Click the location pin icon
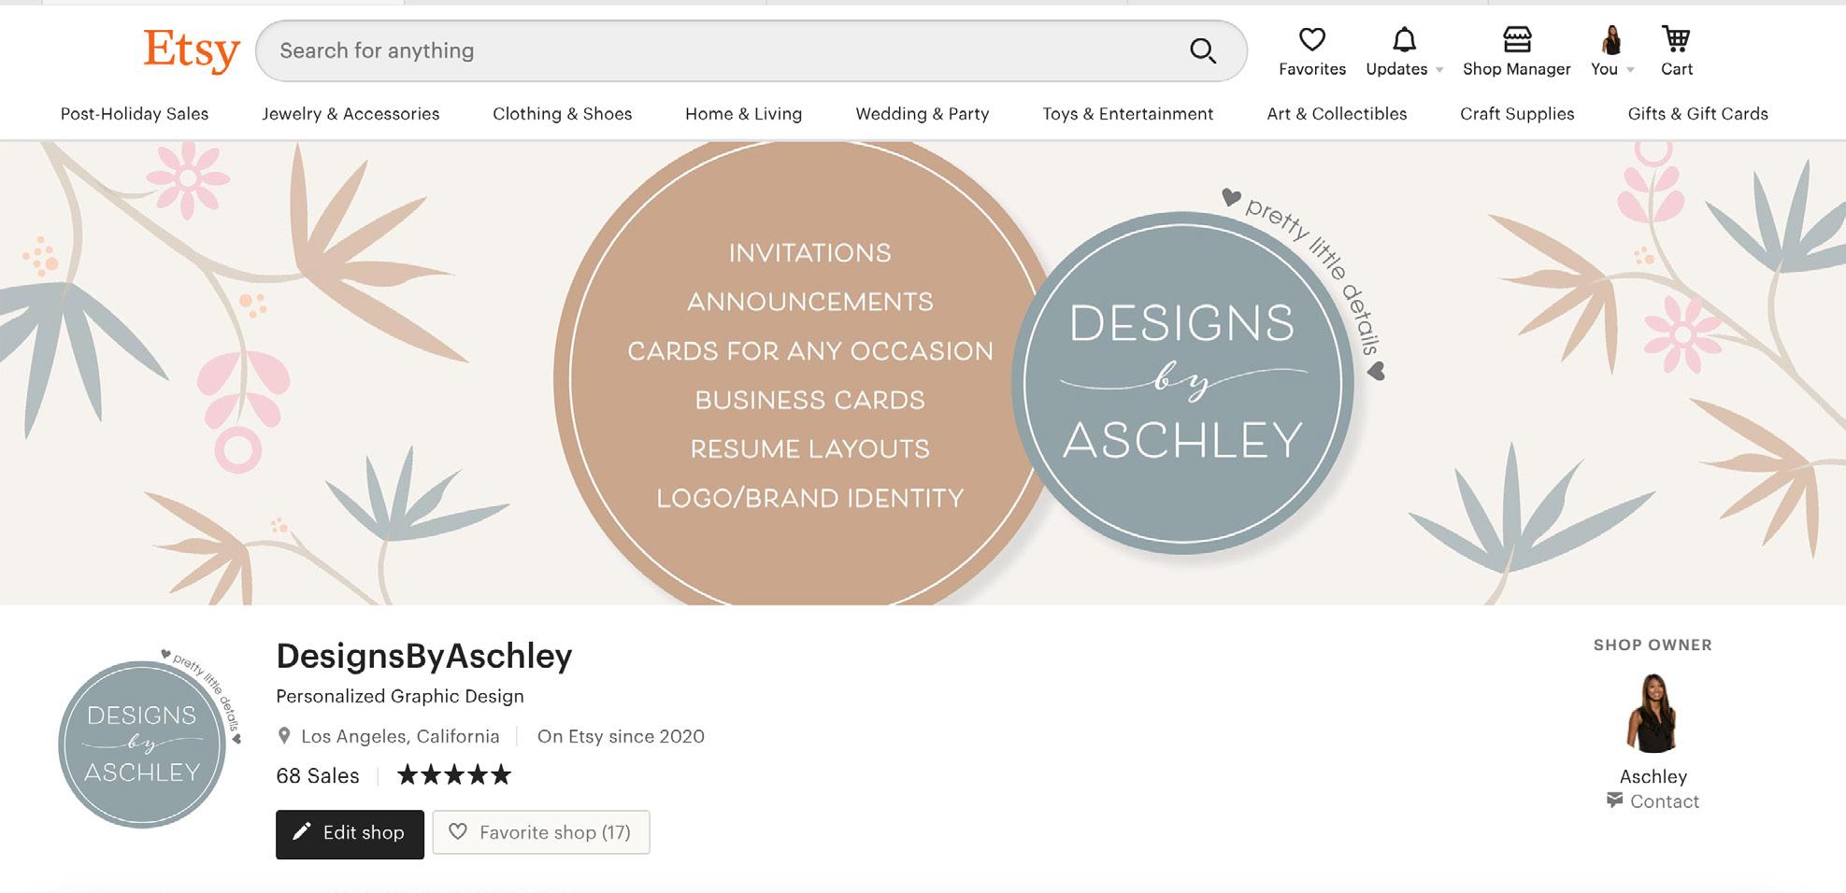The width and height of the screenshot is (1846, 893). 284,736
